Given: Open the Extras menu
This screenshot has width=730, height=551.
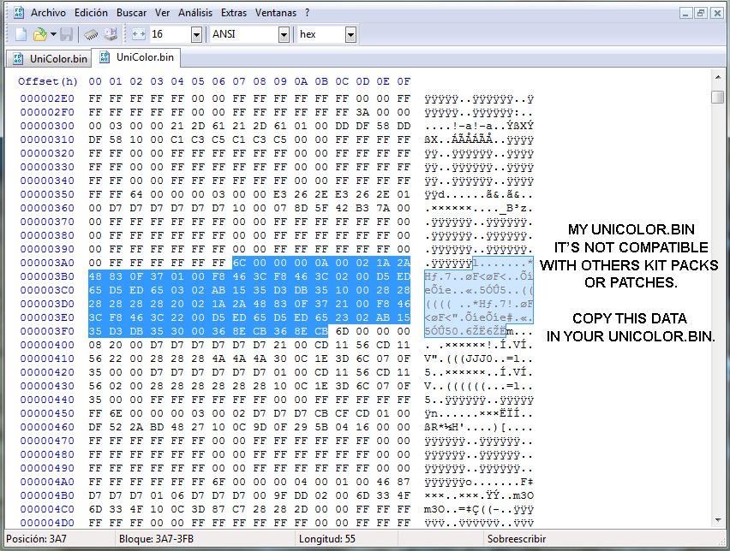Looking at the screenshot, I should click(234, 13).
